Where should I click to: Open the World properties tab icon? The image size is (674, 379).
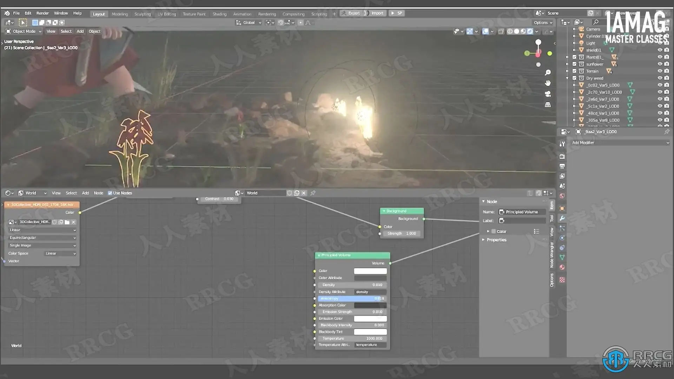click(562, 196)
